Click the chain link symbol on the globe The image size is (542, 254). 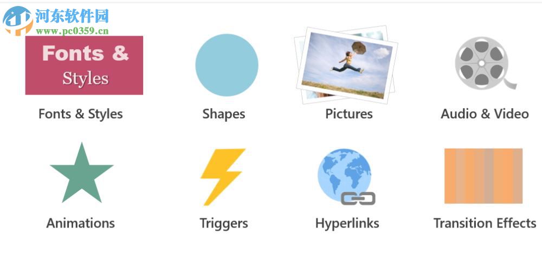point(358,198)
